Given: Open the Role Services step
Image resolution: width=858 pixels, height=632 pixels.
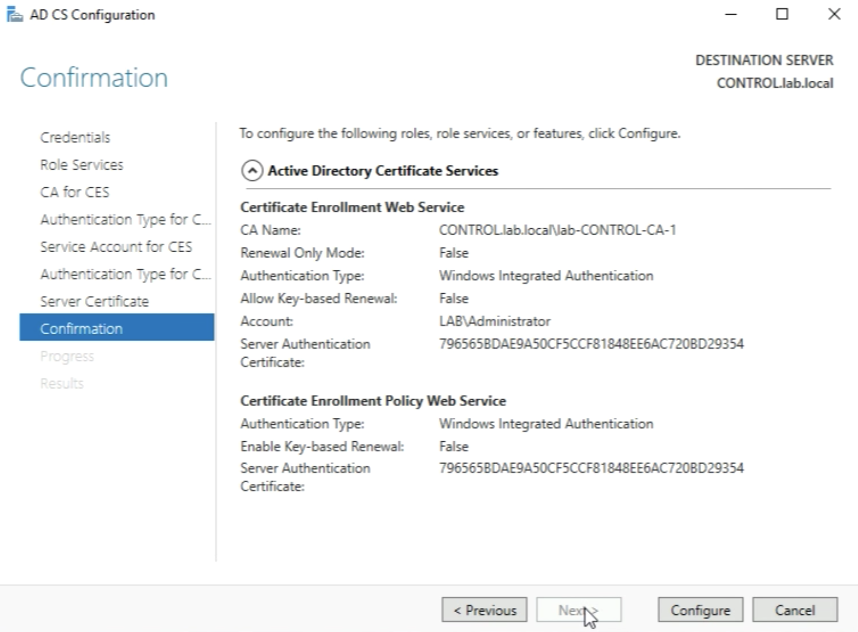Looking at the screenshot, I should [81, 165].
